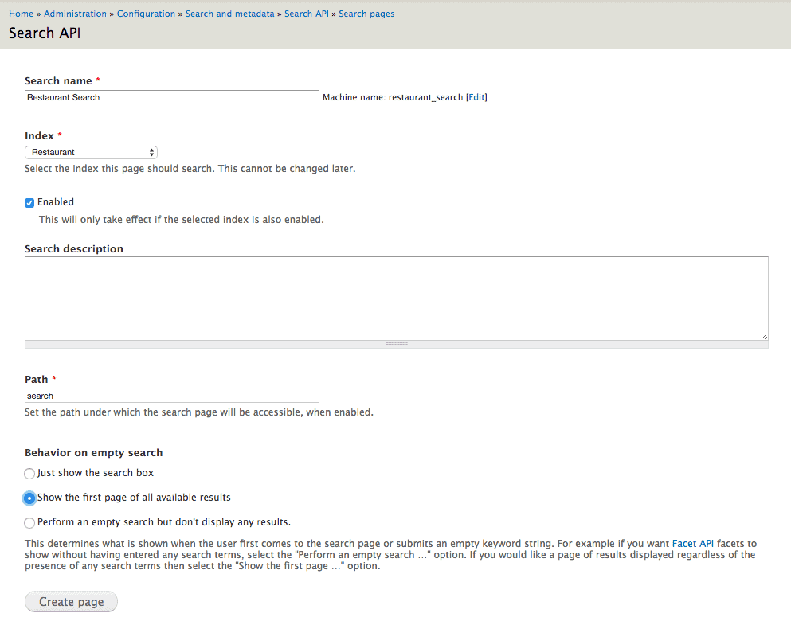This screenshot has width=791, height=625.
Task: Click the Index dropdown arrow stepper
Action: coord(151,152)
